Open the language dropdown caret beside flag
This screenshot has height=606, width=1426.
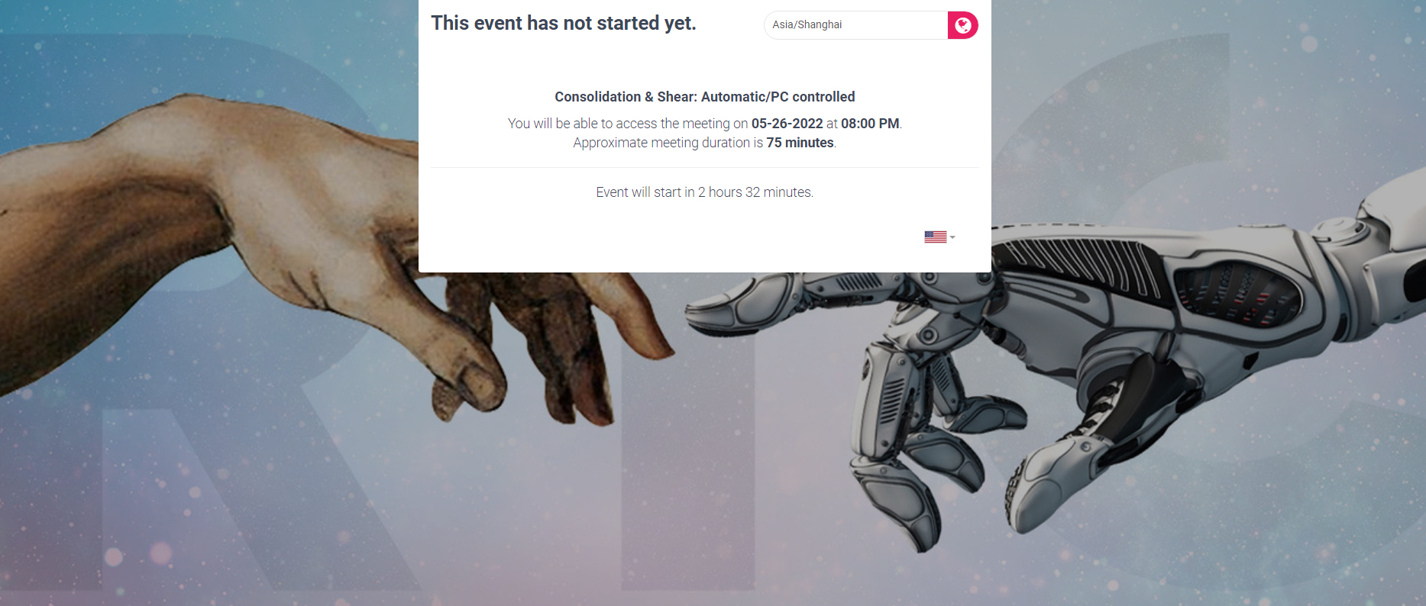pos(952,237)
